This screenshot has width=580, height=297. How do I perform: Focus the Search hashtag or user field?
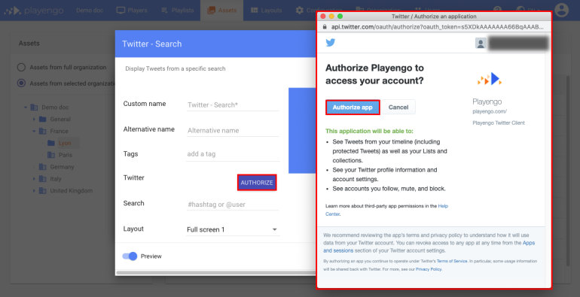pos(233,205)
